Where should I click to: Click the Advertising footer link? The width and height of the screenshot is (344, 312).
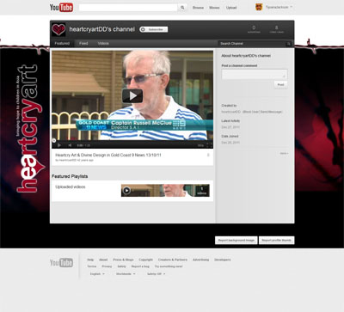200,260
